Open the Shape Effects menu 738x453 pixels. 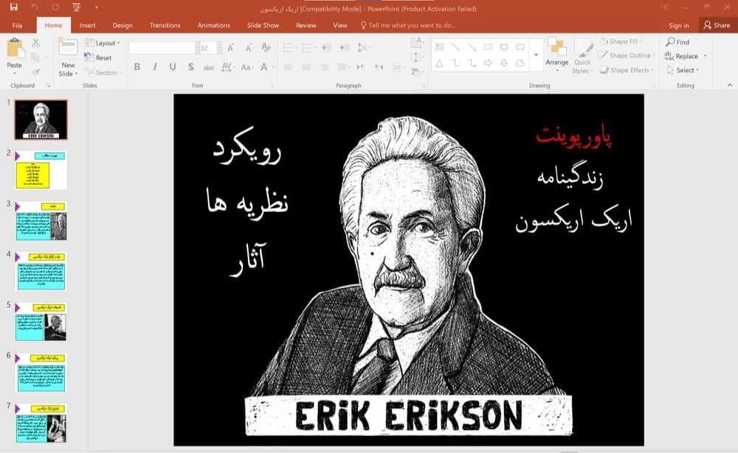(x=627, y=70)
